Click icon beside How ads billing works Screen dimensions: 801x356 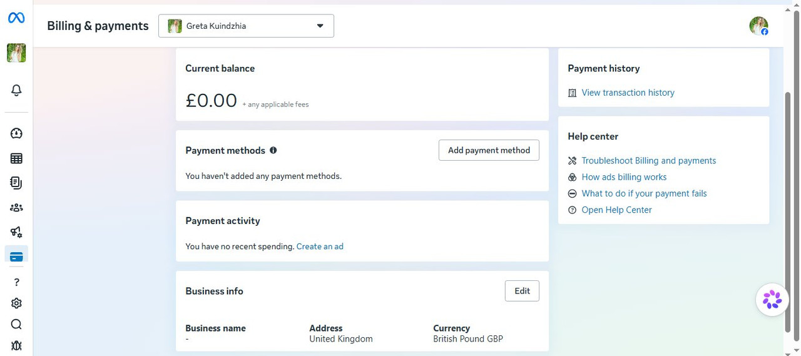point(572,177)
